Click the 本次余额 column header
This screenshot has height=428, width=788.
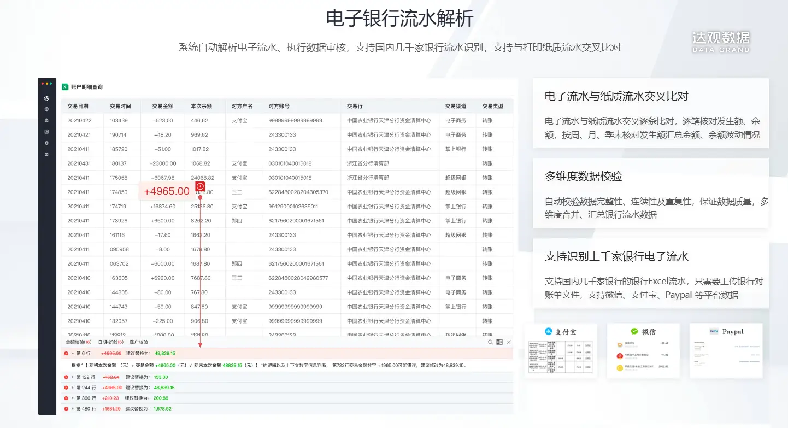(201, 106)
